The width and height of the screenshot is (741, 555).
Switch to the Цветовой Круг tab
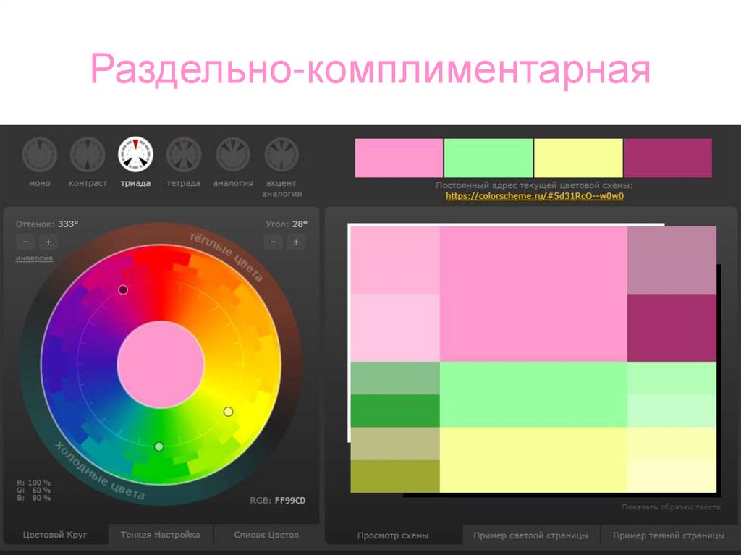click(x=55, y=535)
